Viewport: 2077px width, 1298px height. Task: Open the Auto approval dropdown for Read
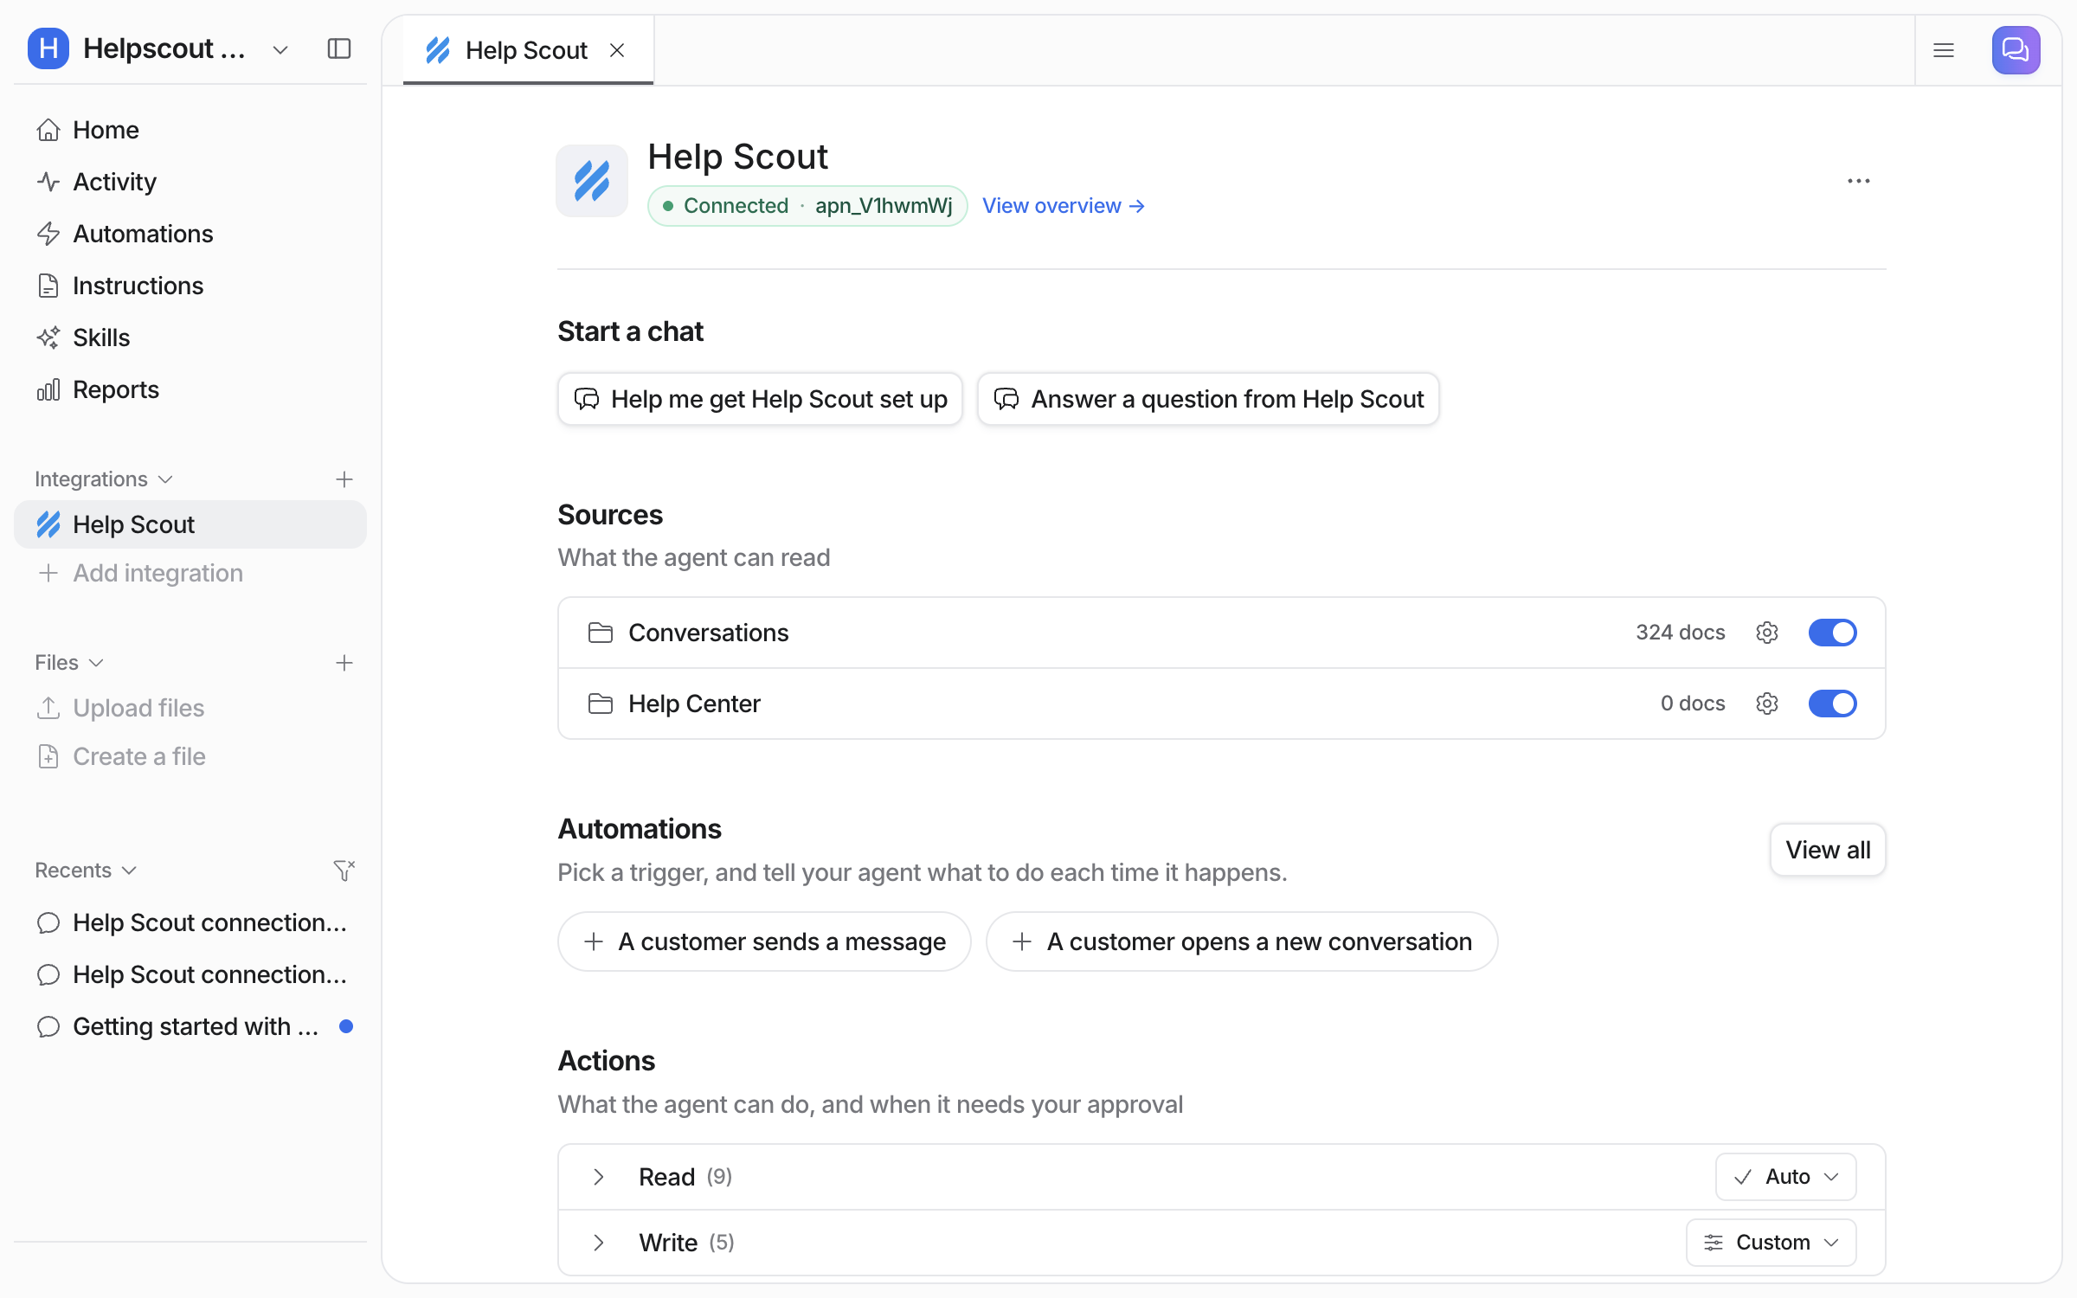tap(1785, 1177)
